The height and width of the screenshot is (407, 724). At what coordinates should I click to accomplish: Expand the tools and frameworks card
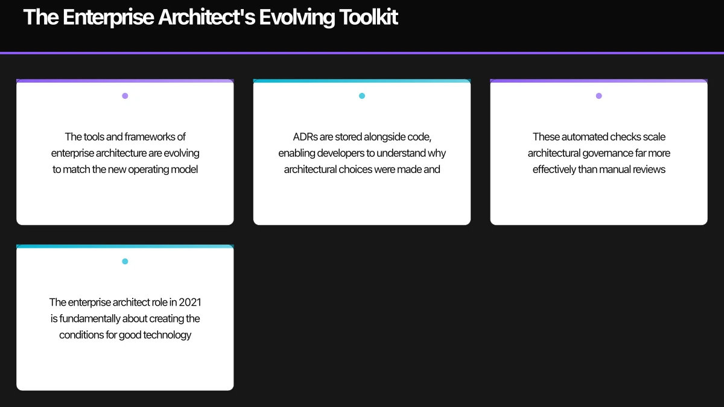pos(125,153)
